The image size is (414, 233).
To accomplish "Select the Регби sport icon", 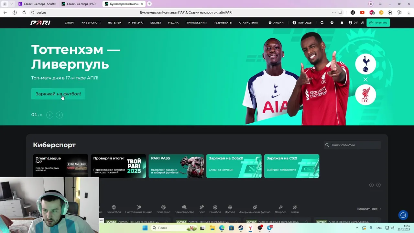I will (295, 209).
